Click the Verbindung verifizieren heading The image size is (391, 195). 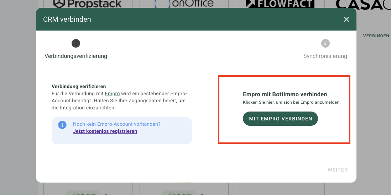tap(79, 87)
